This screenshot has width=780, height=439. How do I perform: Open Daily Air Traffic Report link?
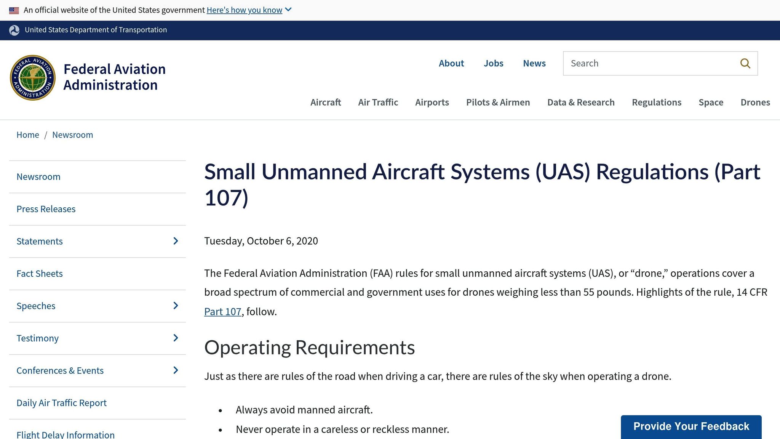click(61, 403)
